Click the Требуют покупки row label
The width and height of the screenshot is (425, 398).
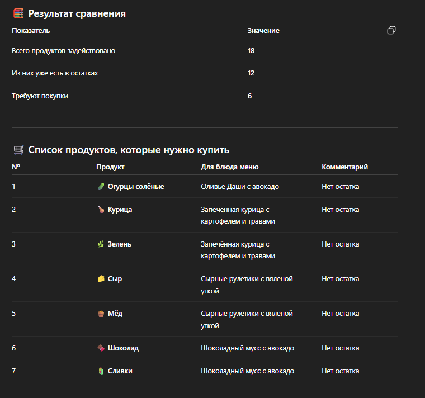pos(40,96)
